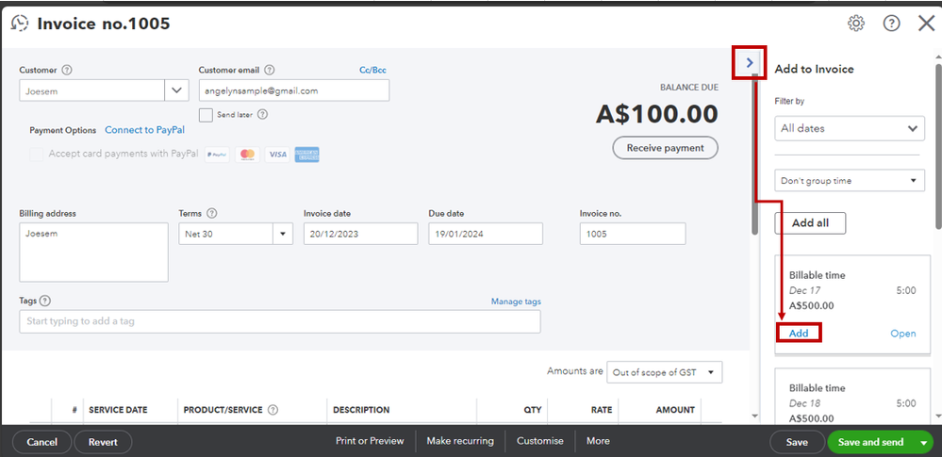Click the Customer email input field
The image size is (942, 457).
(x=294, y=90)
